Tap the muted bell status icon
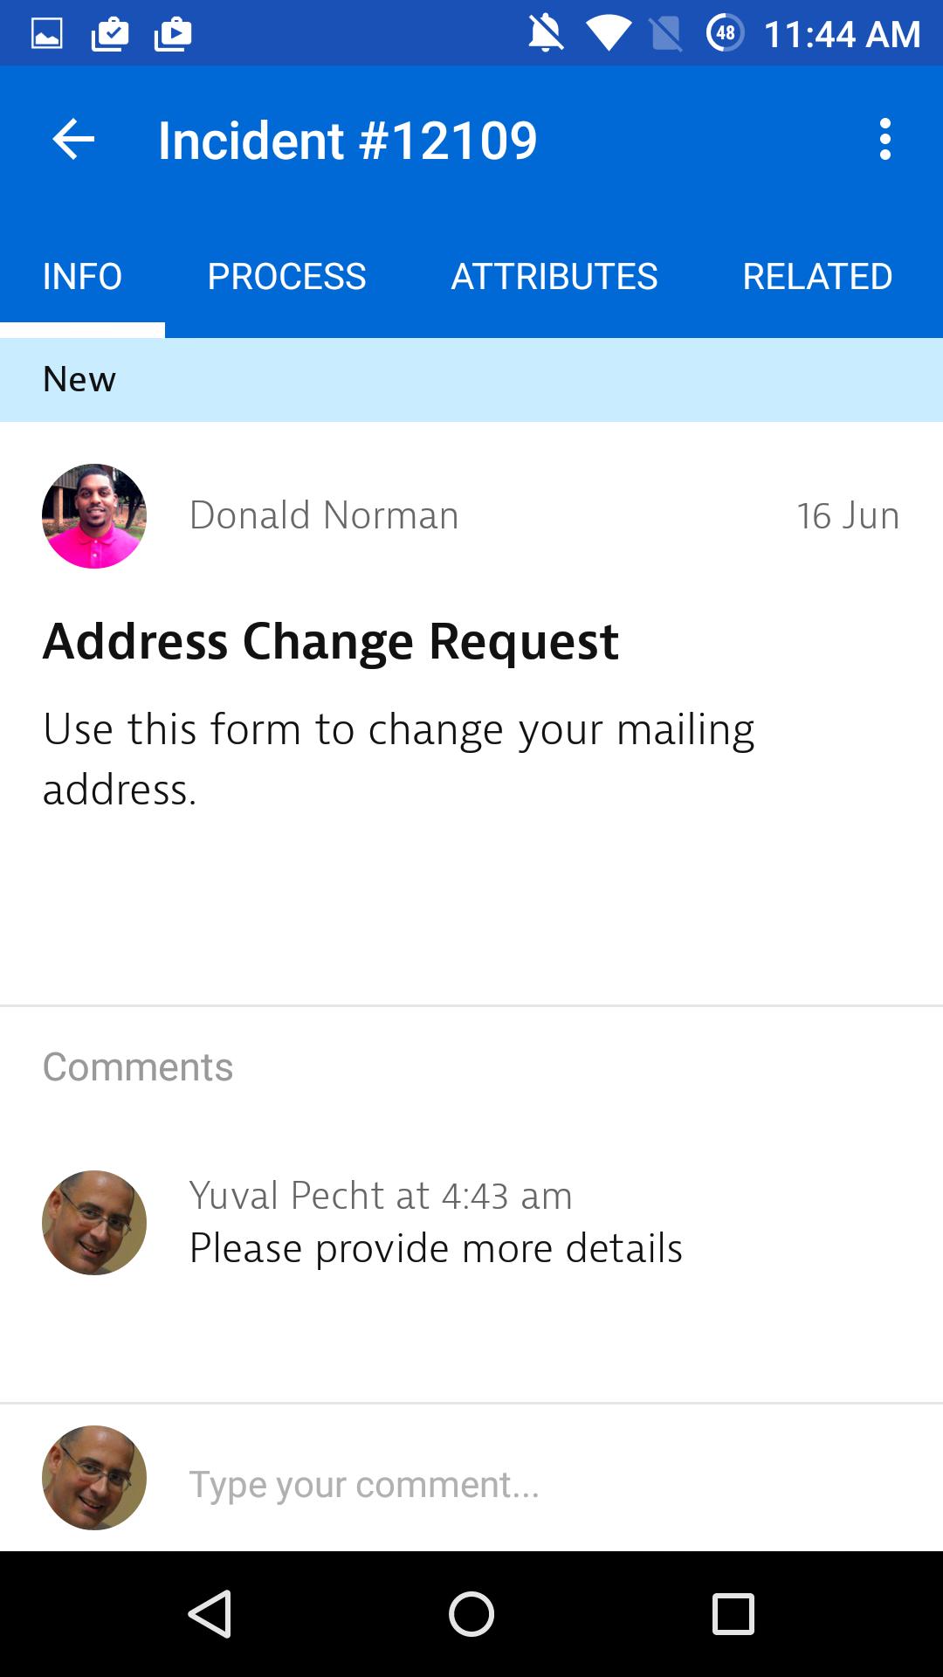The width and height of the screenshot is (943, 1677). pyautogui.click(x=546, y=34)
